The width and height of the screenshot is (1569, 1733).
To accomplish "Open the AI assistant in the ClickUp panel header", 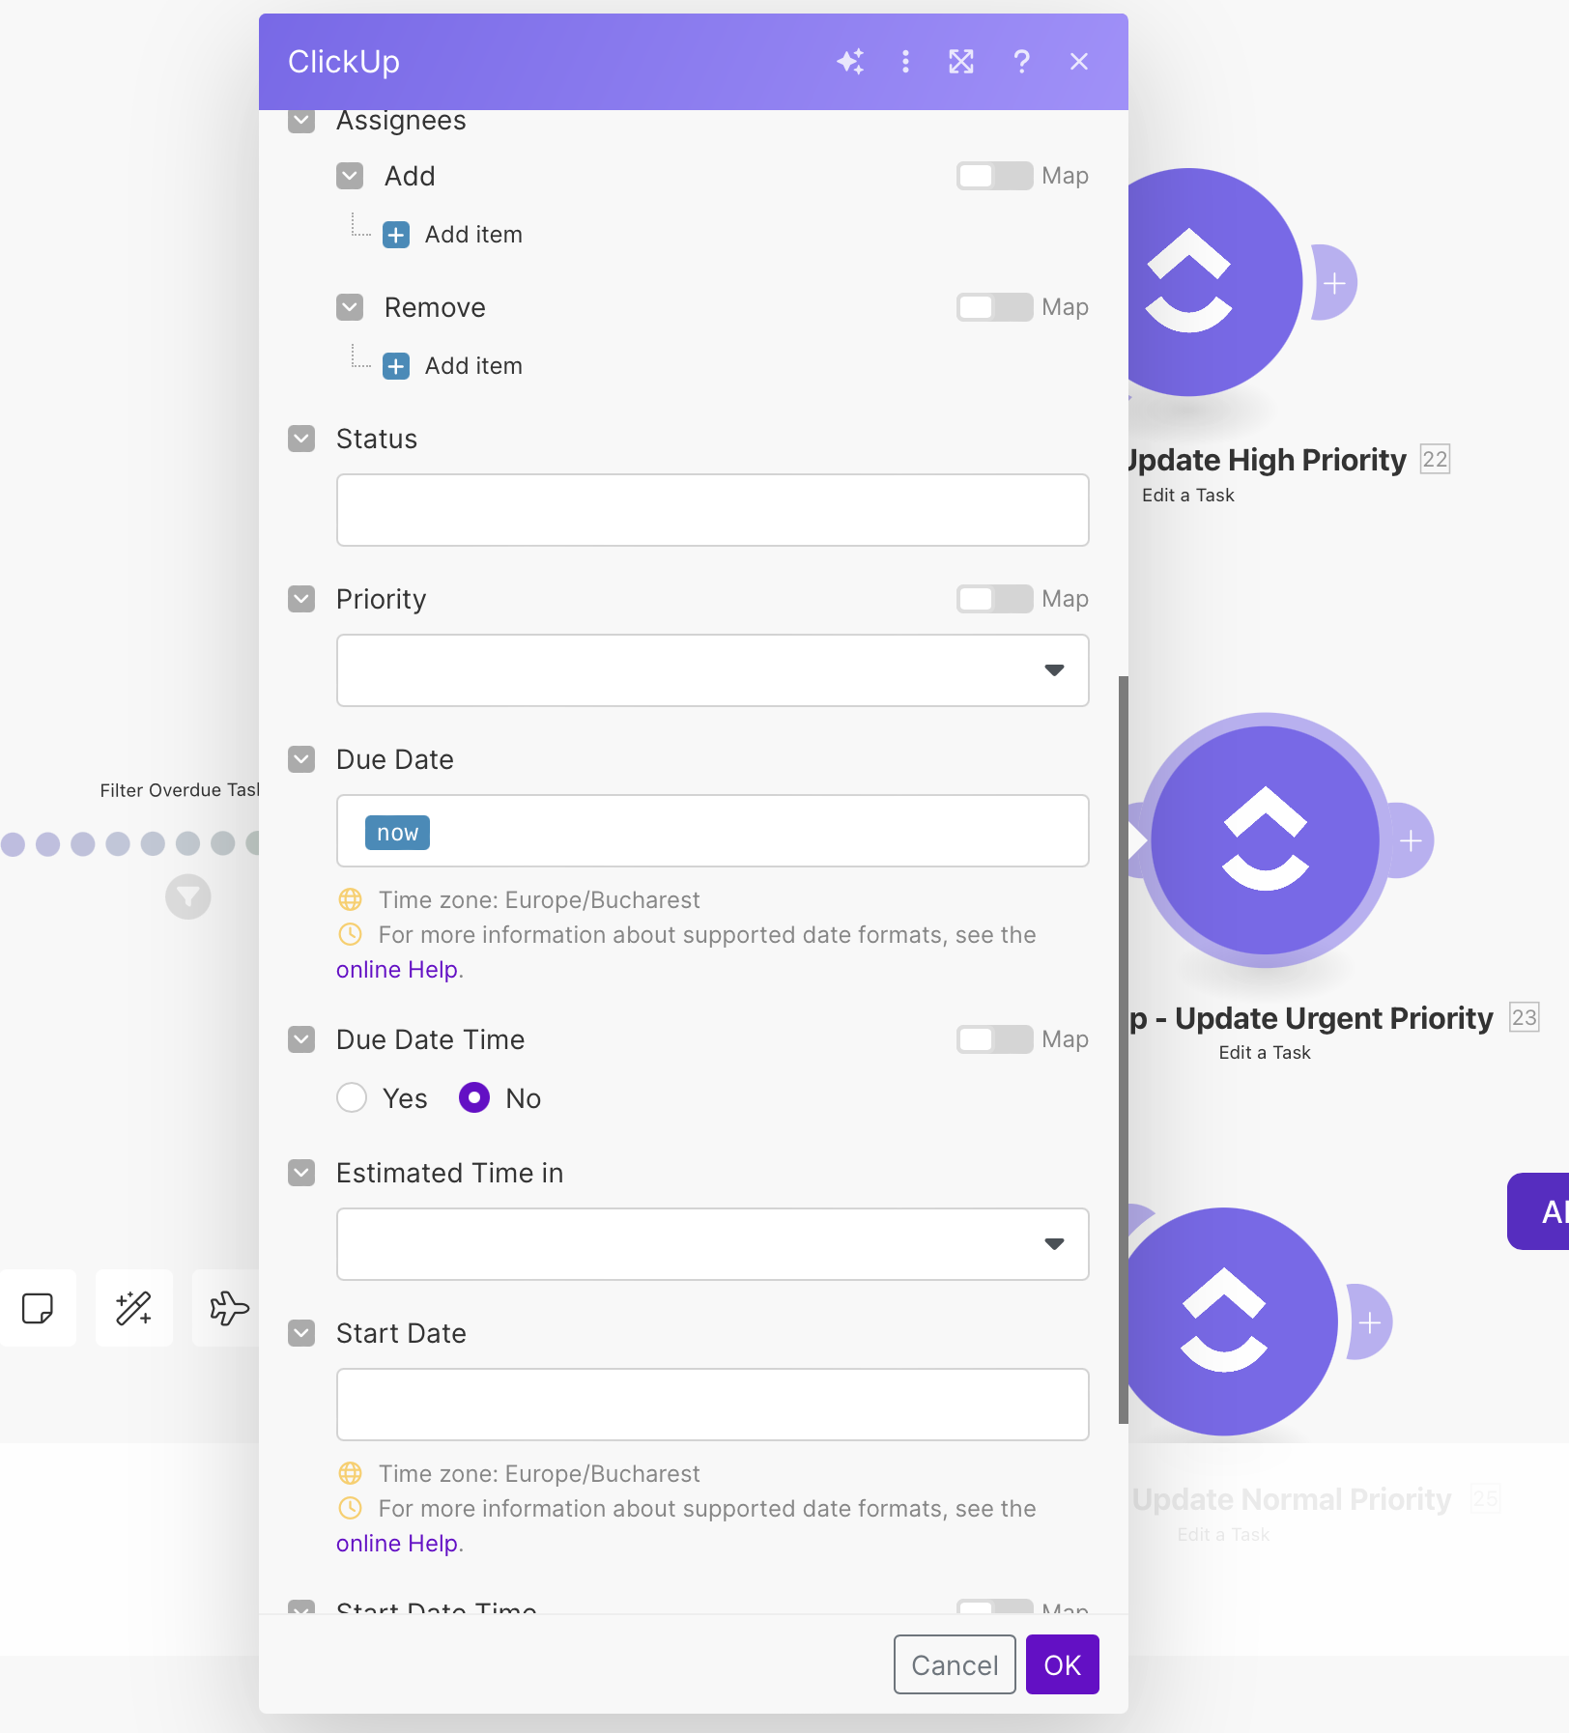I will (849, 61).
